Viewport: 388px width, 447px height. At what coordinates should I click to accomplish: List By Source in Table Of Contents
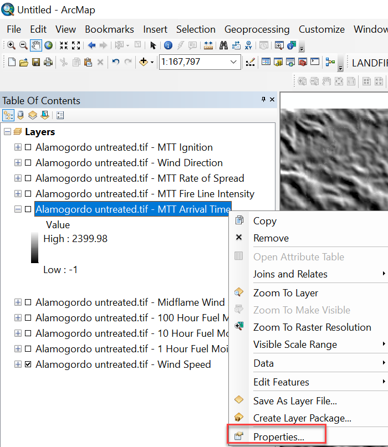pos(21,115)
